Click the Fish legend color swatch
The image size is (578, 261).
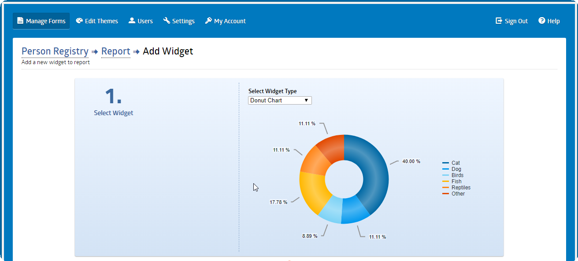pos(445,181)
